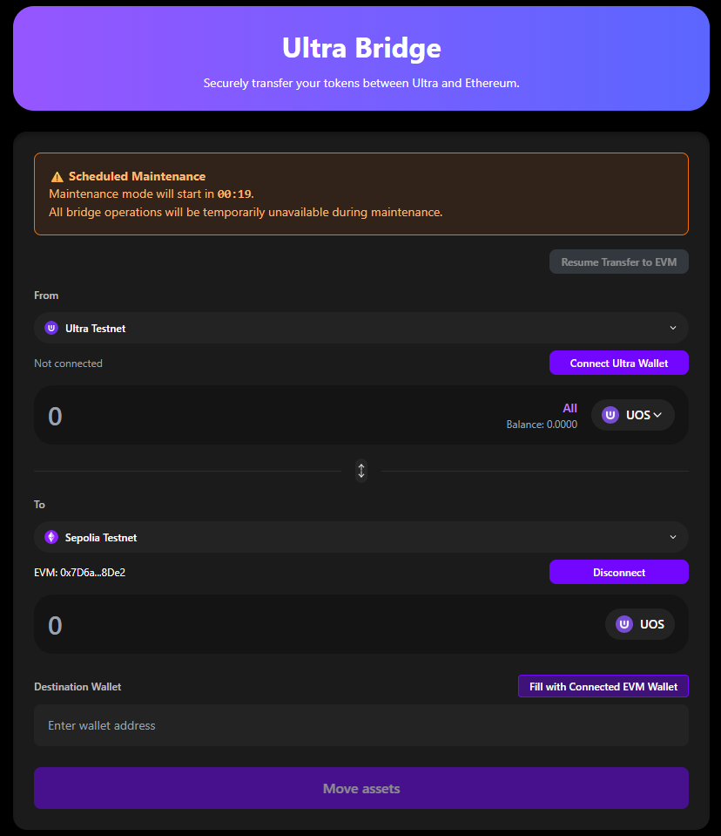The image size is (721, 836).
Task: Click the Resume Transfer to EVM button
Action: point(618,261)
